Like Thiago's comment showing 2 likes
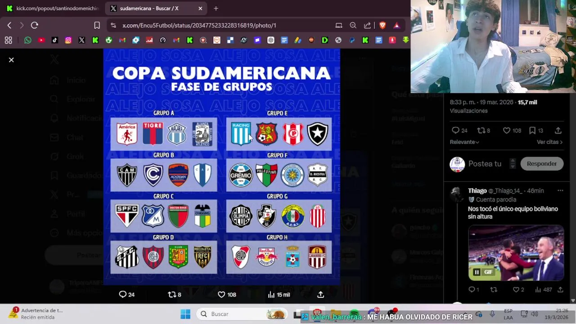 tap(518, 290)
